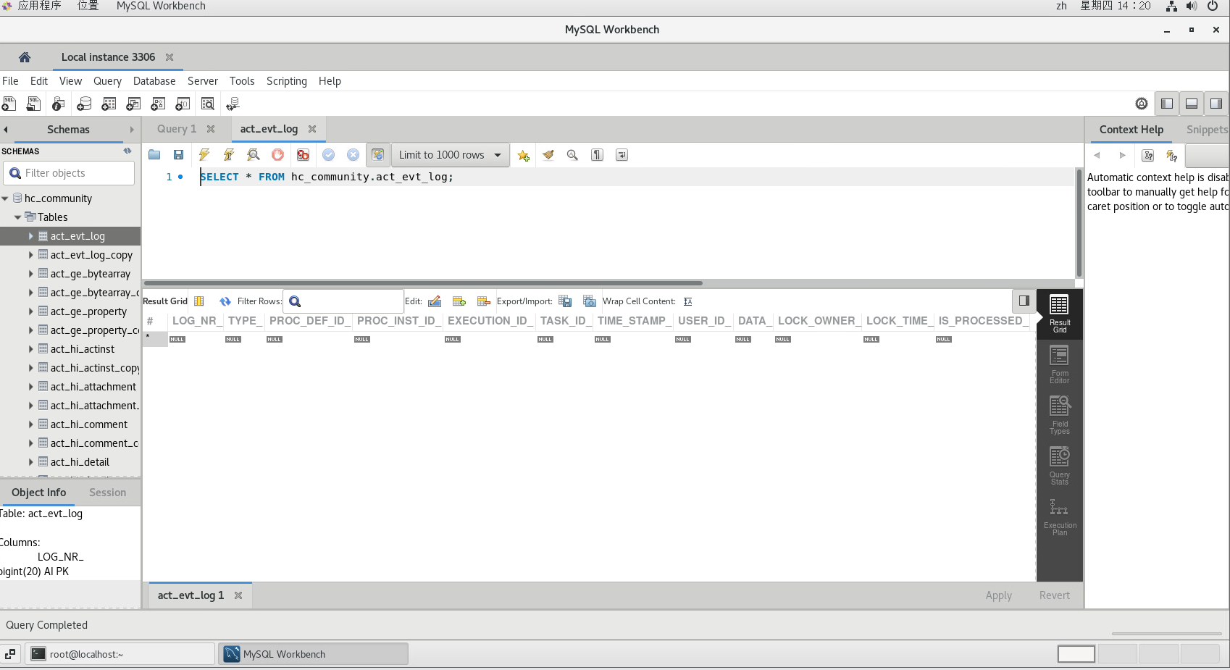The width and height of the screenshot is (1230, 670).
Task: Insert a new row into the result grid
Action: [x=459, y=301]
